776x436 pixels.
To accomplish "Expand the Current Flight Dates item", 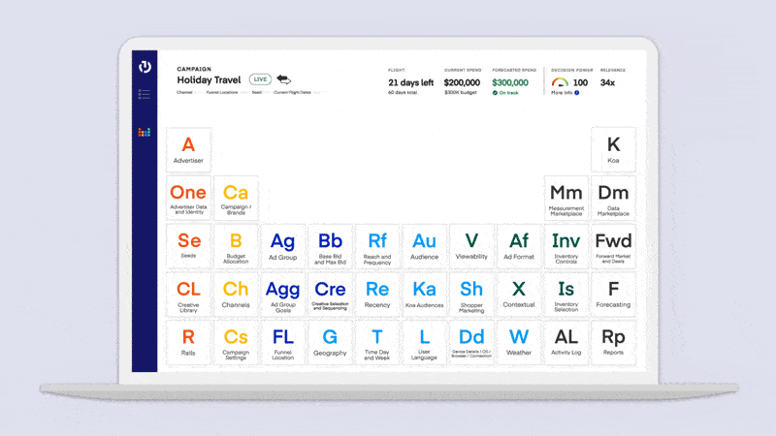I will [x=294, y=93].
